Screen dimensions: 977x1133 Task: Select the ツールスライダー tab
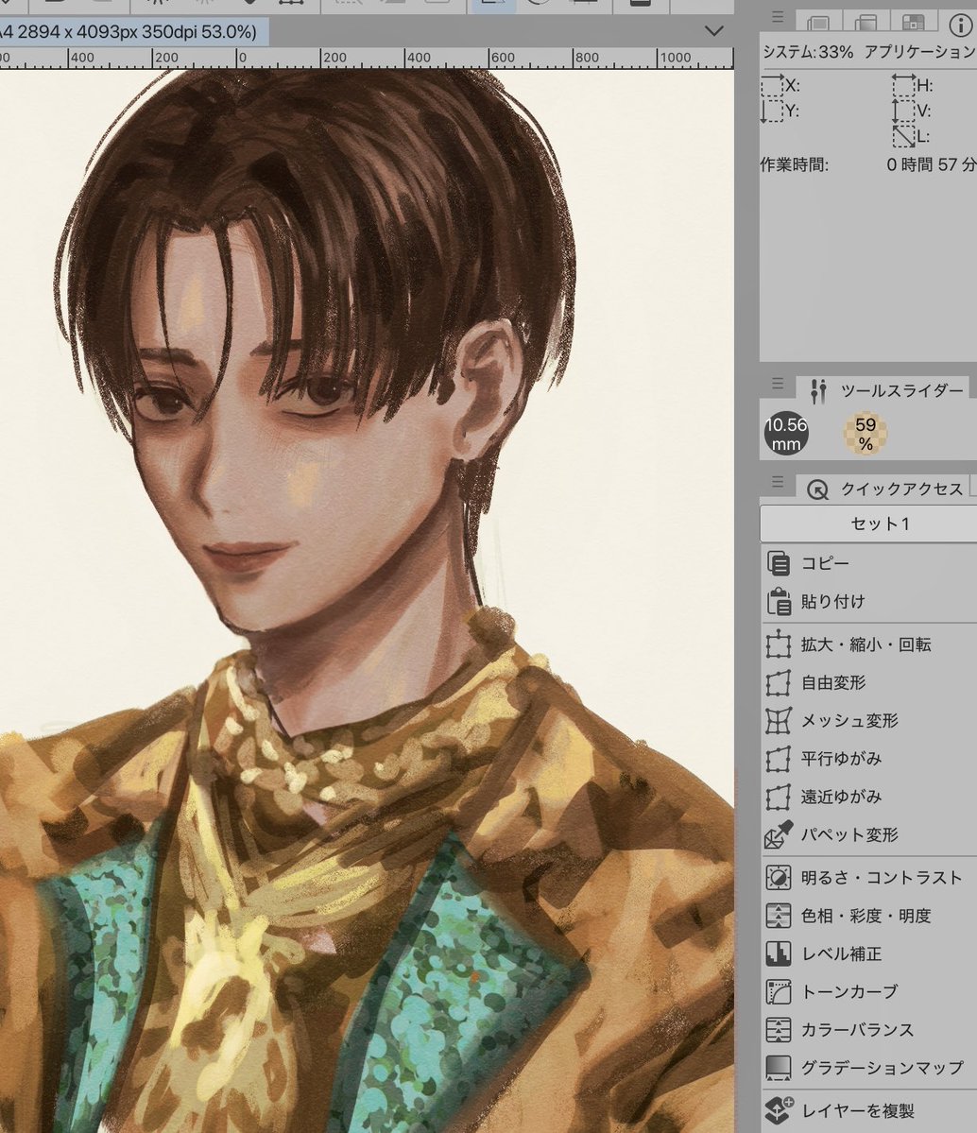(x=886, y=390)
